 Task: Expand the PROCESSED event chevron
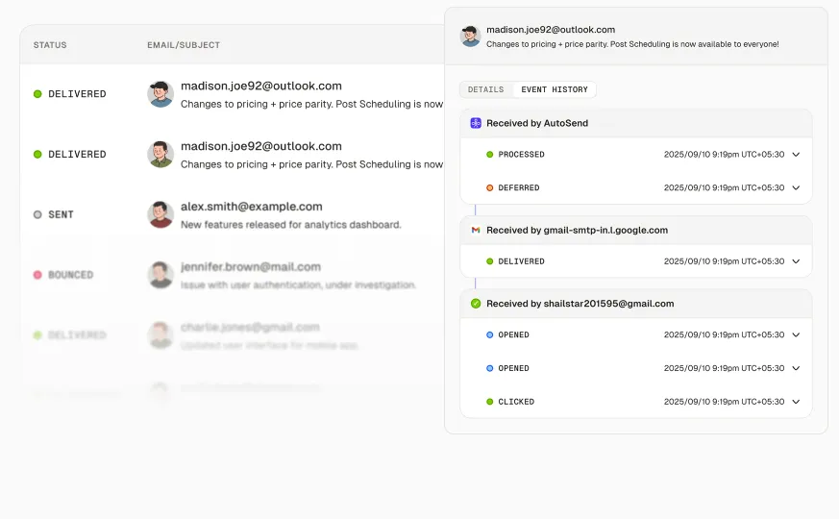pos(796,155)
